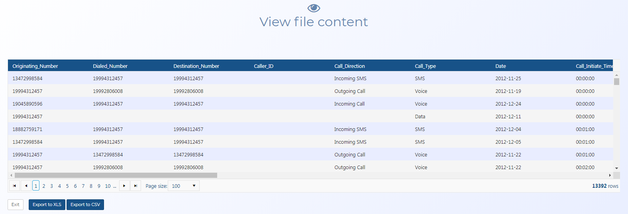Sort by the Date column header
The width and height of the screenshot is (628, 214).
(x=500, y=66)
